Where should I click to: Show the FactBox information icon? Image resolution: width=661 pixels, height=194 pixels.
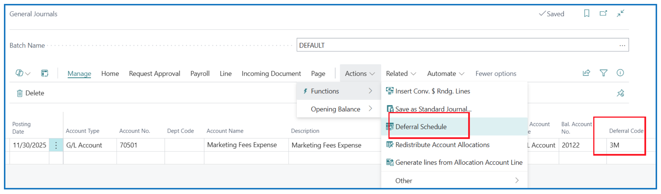coord(620,73)
